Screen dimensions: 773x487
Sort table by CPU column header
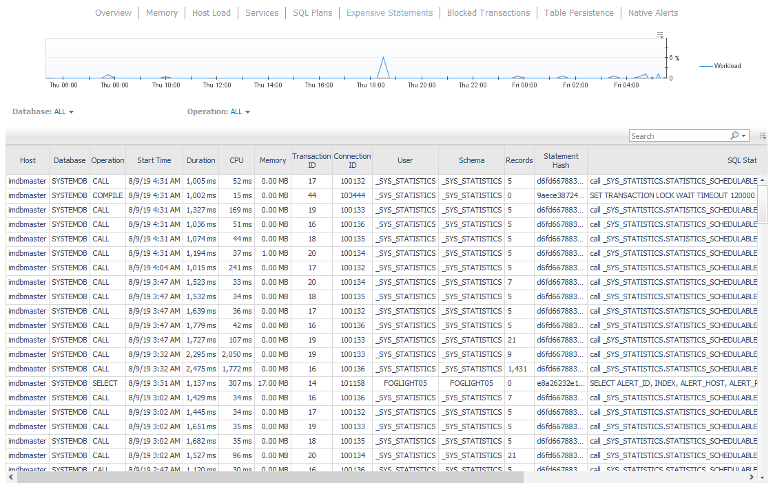pyautogui.click(x=236, y=160)
